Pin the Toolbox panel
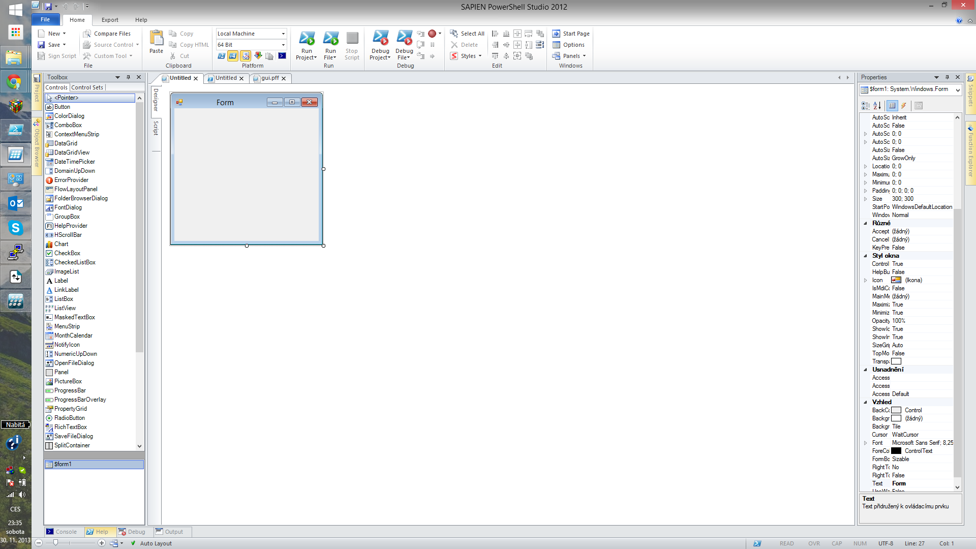This screenshot has width=976, height=549. [x=128, y=77]
